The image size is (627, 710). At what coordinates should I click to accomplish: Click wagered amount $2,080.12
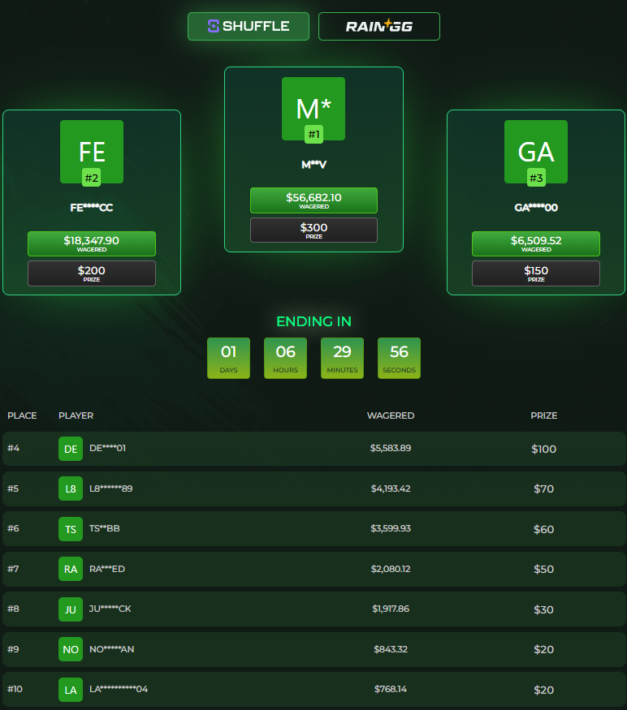391,569
